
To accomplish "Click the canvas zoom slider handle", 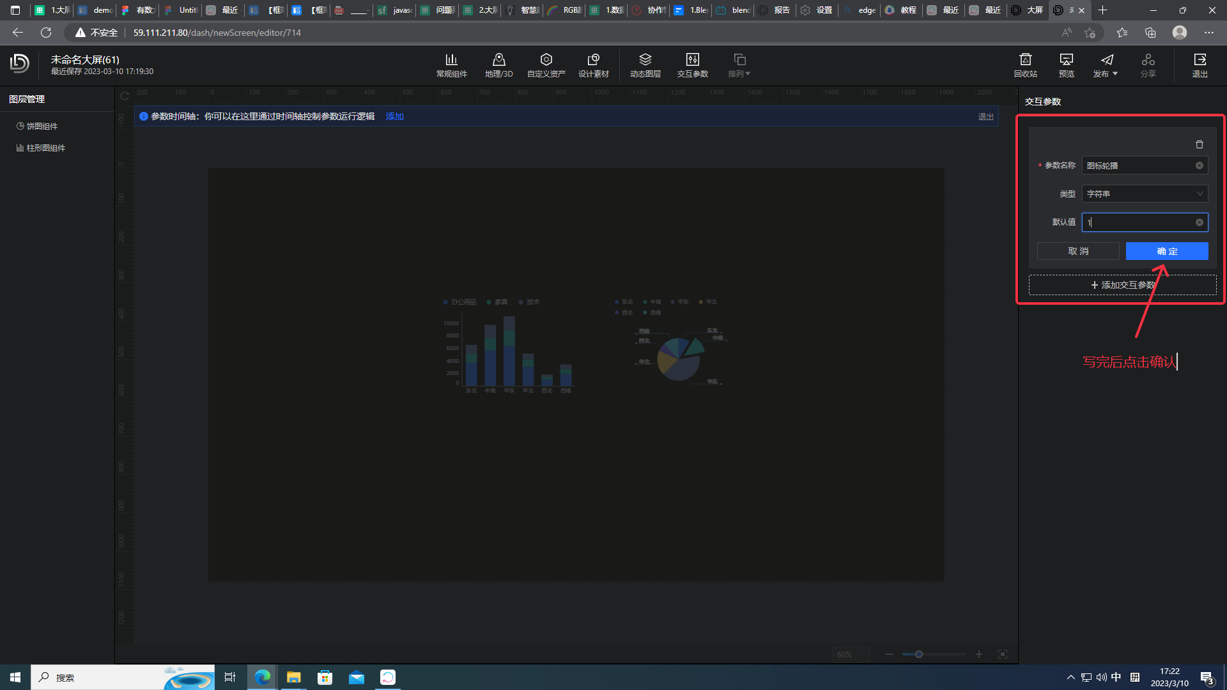I will pyautogui.click(x=918, y=654).
